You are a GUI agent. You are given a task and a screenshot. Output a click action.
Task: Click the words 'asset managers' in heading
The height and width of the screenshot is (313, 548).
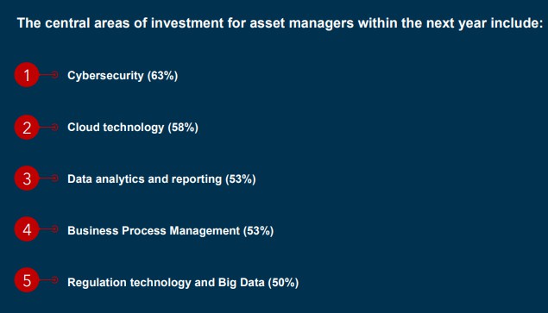pos(301,23)
